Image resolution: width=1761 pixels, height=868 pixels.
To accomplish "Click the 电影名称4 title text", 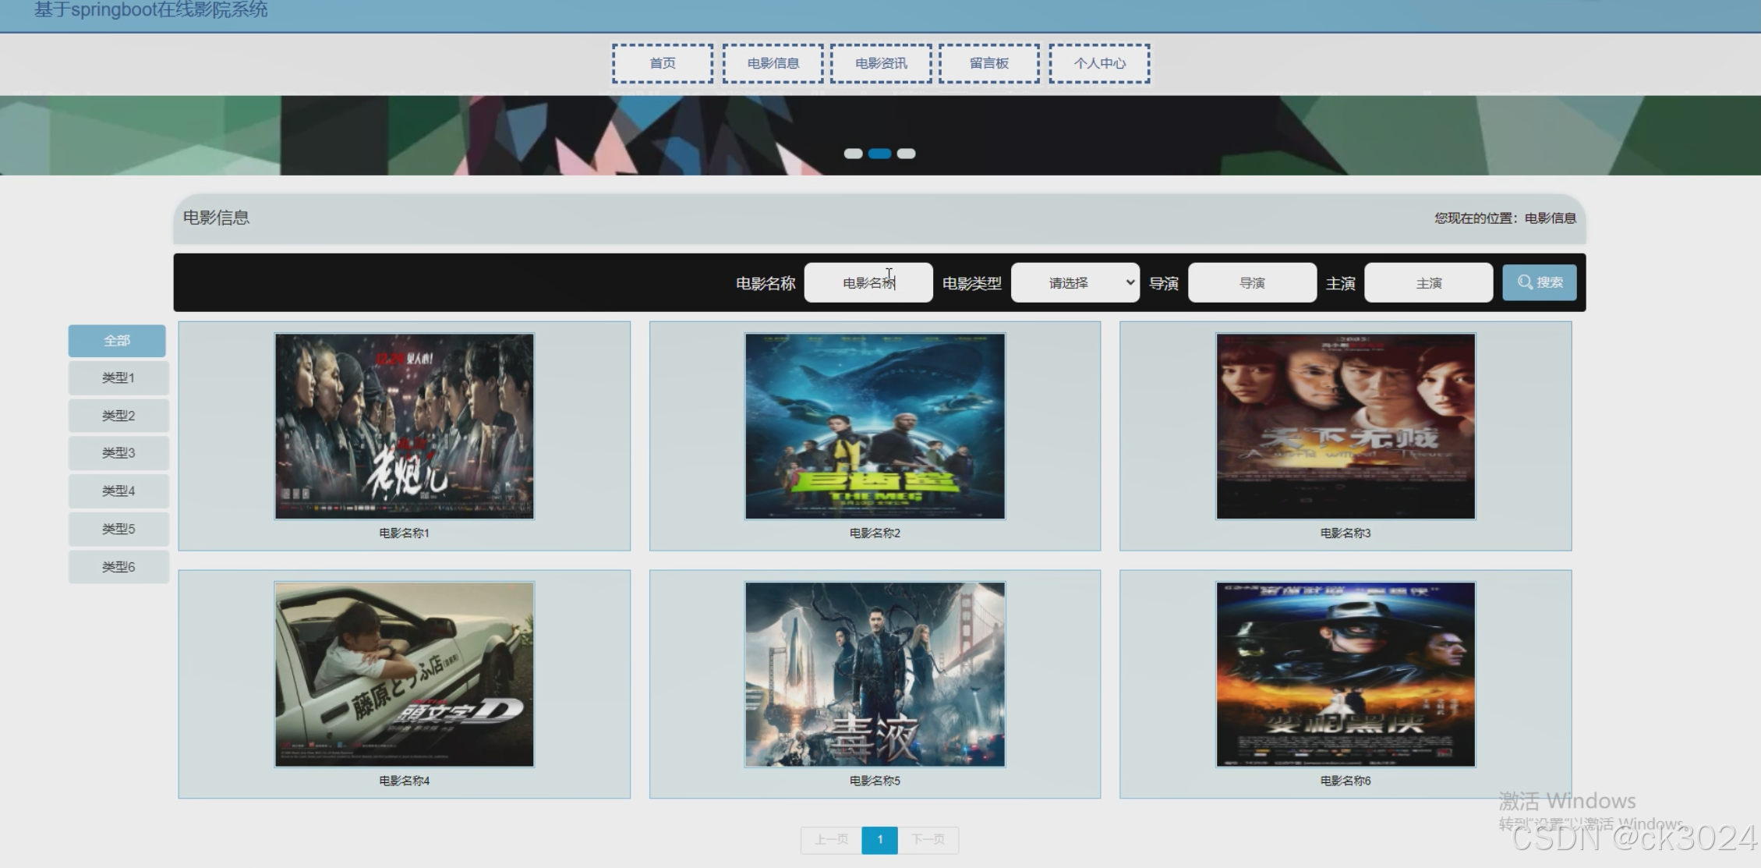I will tap(404, 781).
